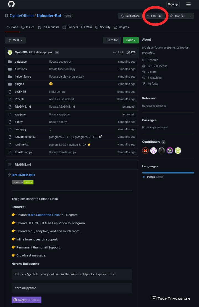The image size is (199, 307).
Task: Expand the green Code dropdown
Action: [x=131, y=40]
